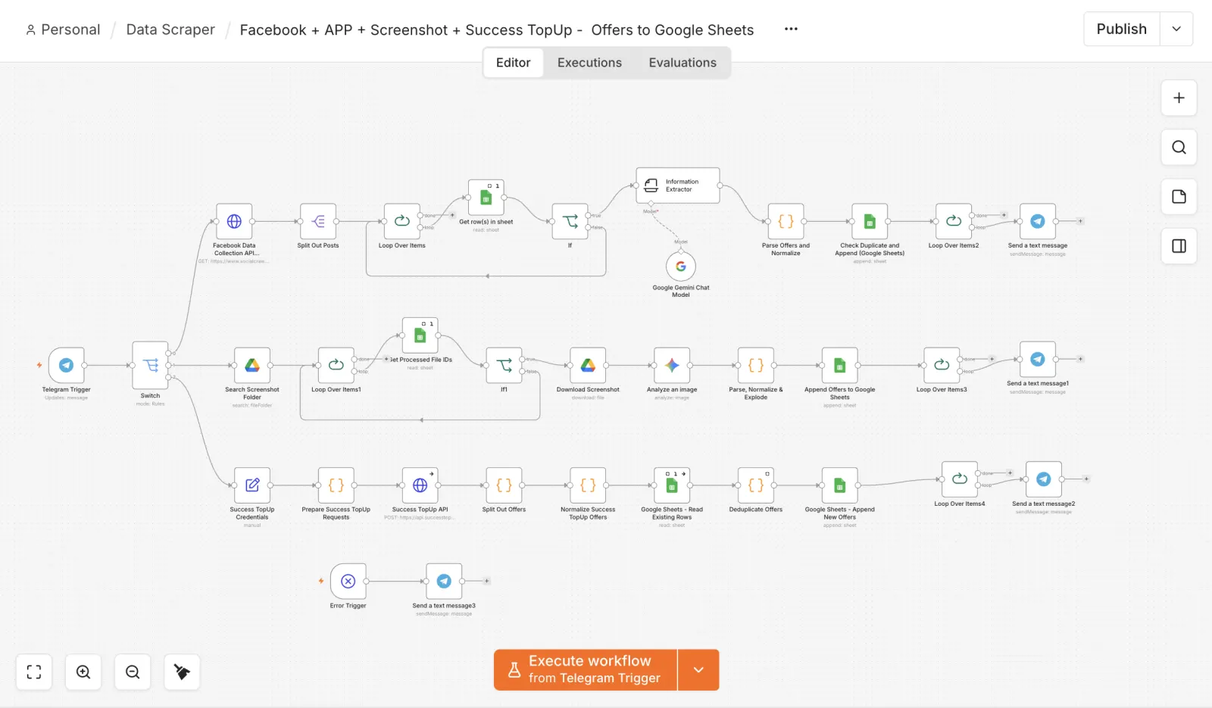Expand the Execute workflow trigger dropdown
Screen dimensions: 1212x708
click(698, 670)
